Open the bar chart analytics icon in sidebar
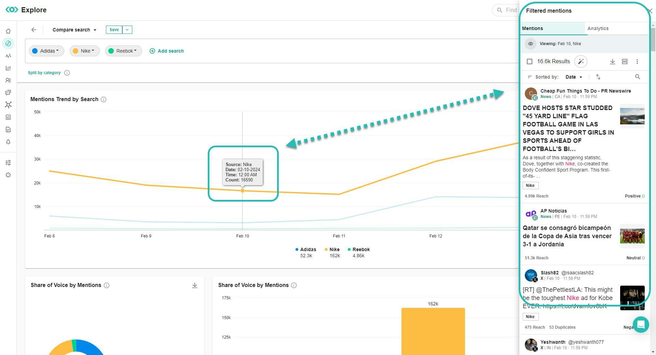 pyautogui.click(x=8, y=68)
